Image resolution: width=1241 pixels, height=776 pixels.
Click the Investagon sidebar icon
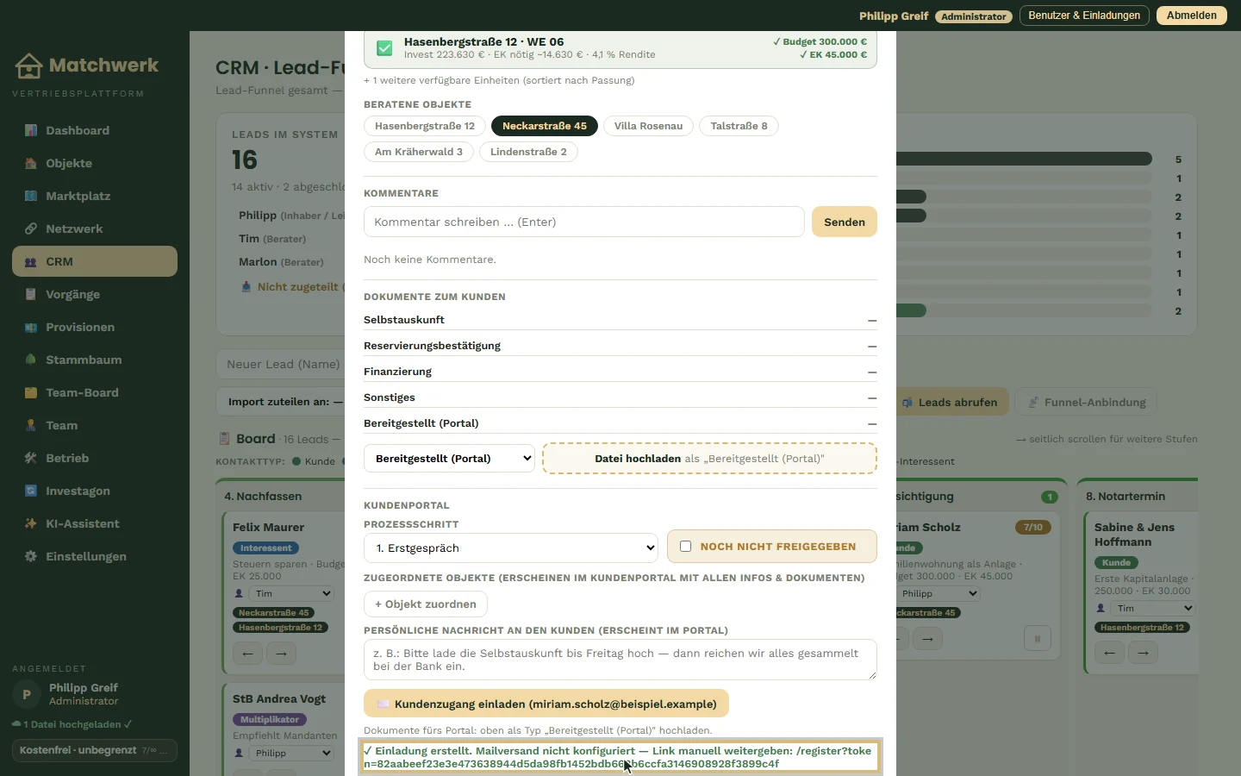pos(31,491)
